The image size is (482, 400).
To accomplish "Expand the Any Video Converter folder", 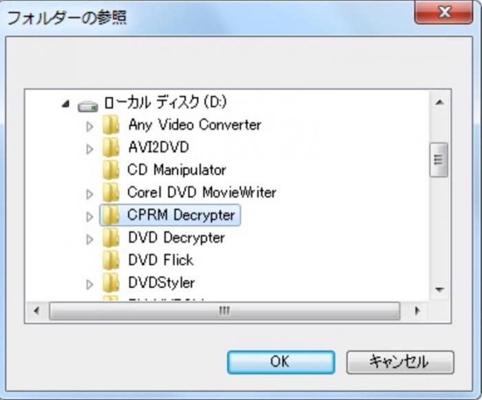I will [x=90, y=127].
